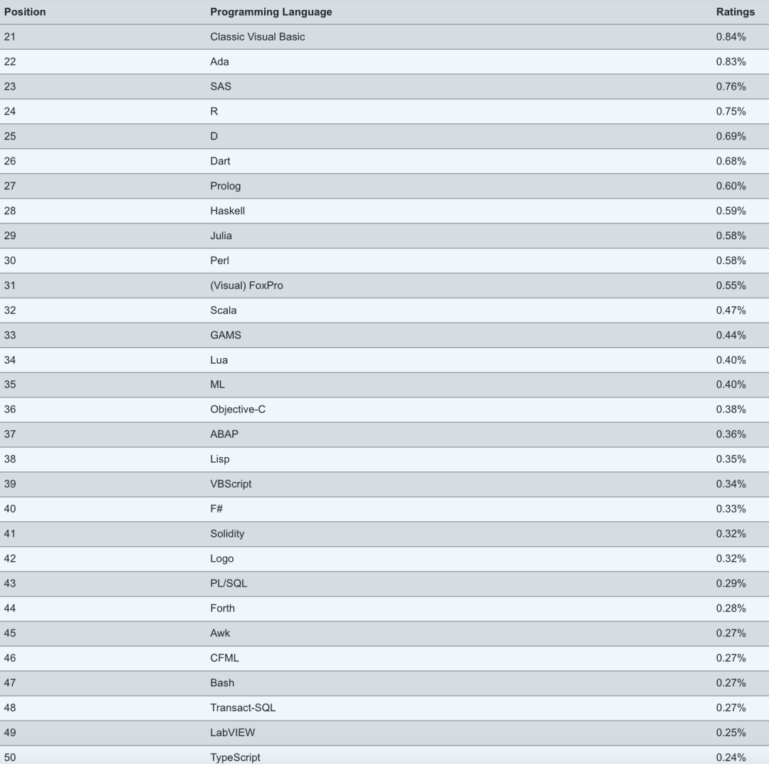Select the Transact-SQL language name

(243, 708)
